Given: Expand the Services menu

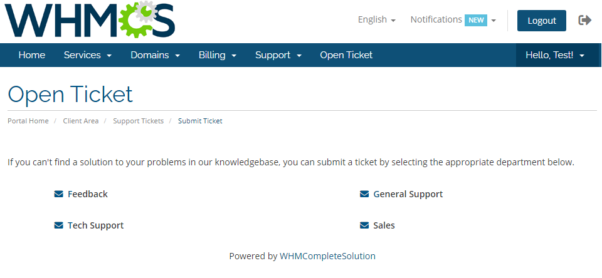Looking at the screenshot, I should pos(88,55).
